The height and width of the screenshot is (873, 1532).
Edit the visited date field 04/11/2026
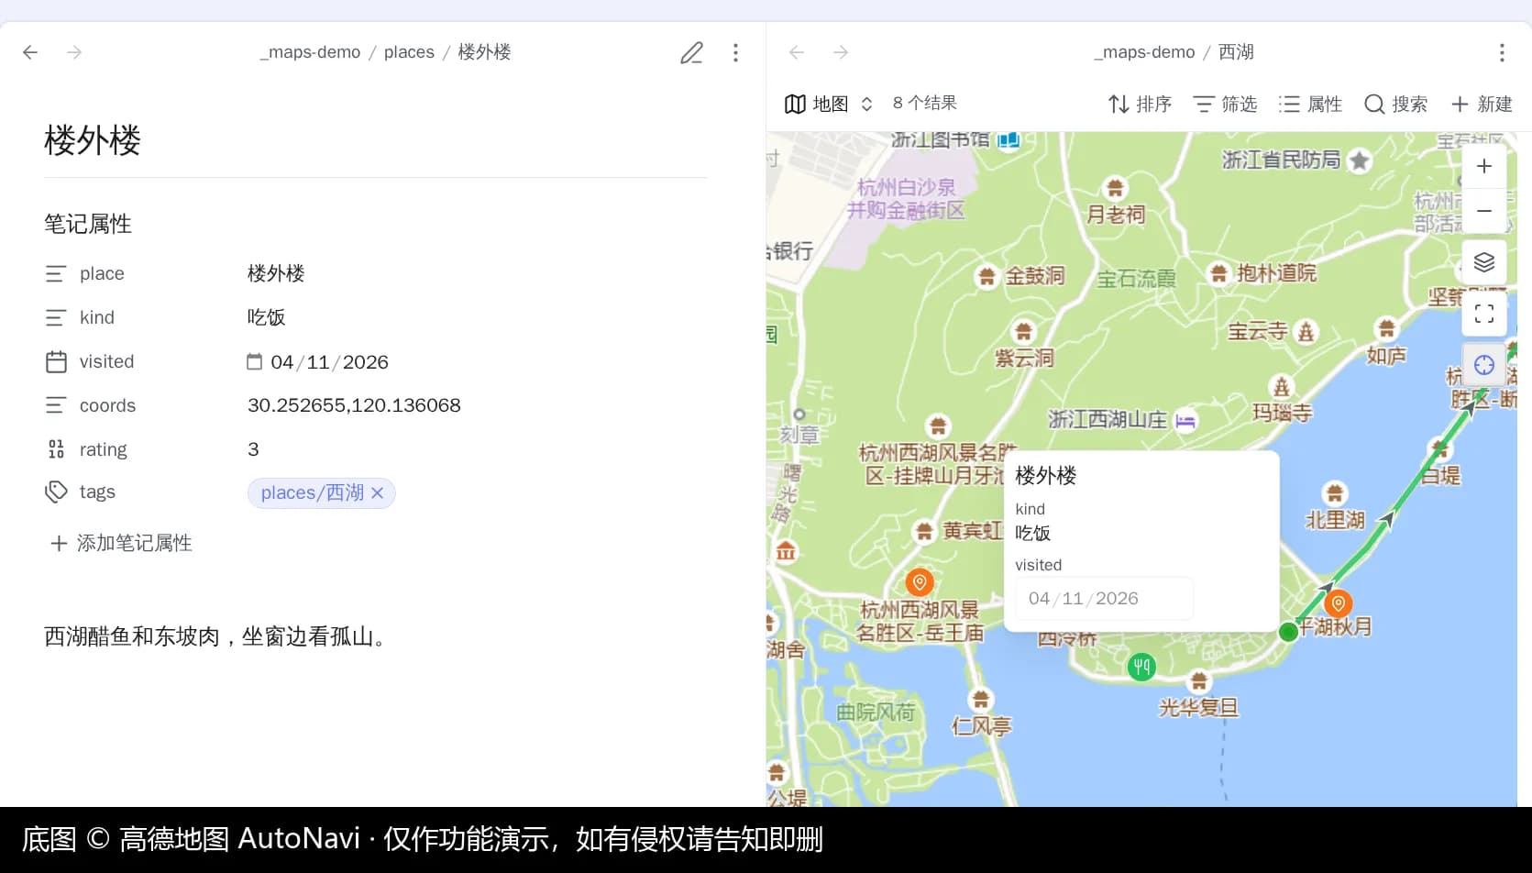(x=329, y=362)
